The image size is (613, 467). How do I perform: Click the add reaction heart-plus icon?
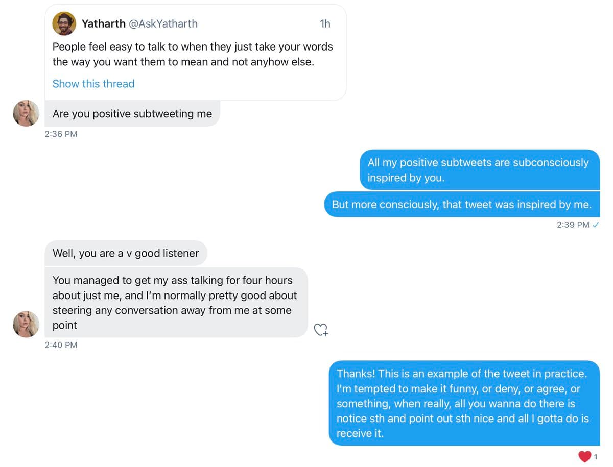click(x=321, y=330)
